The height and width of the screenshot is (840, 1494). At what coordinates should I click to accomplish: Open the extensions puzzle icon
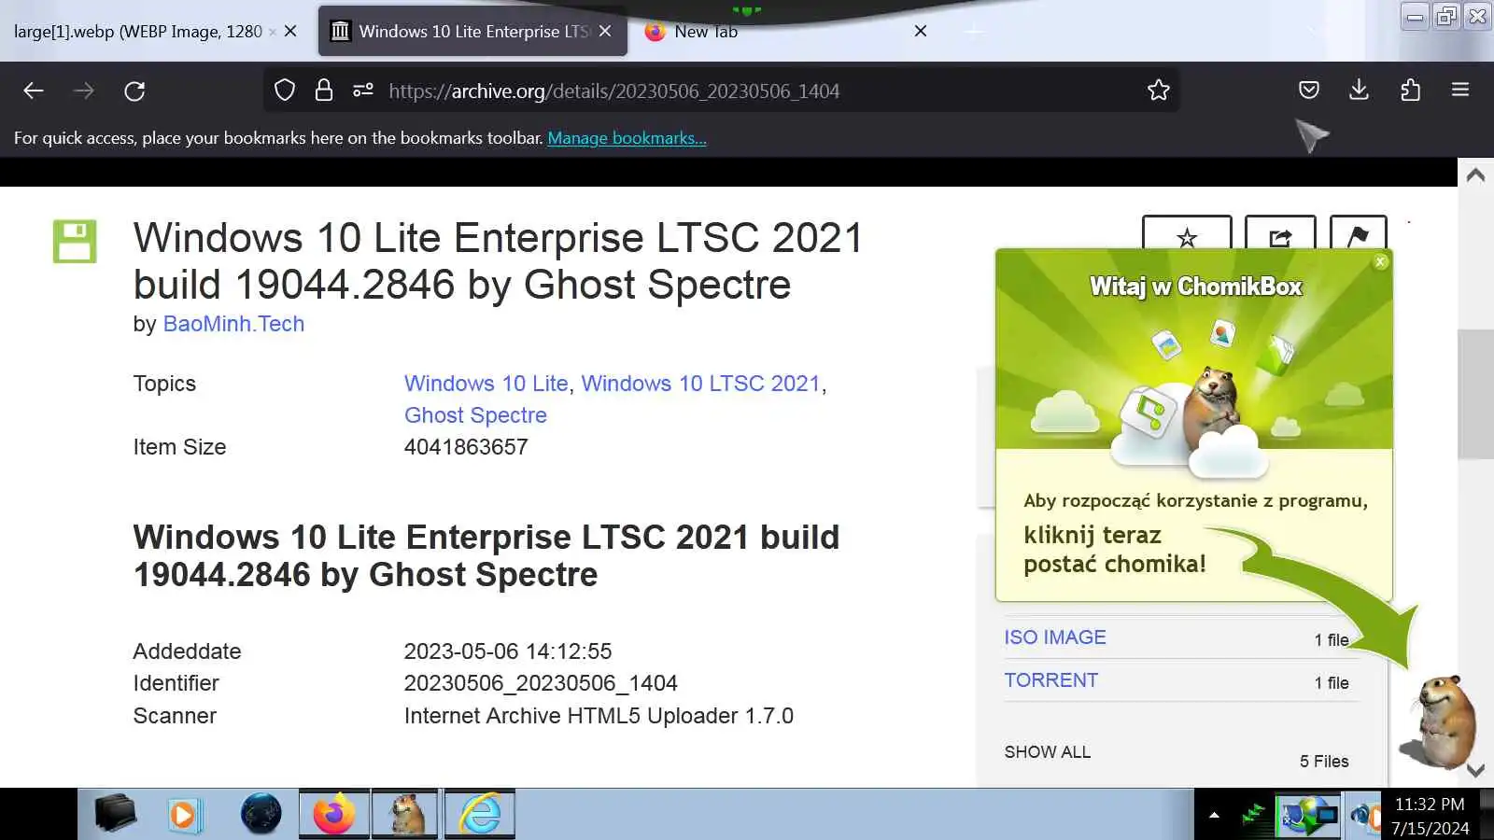click(1410, 91)
